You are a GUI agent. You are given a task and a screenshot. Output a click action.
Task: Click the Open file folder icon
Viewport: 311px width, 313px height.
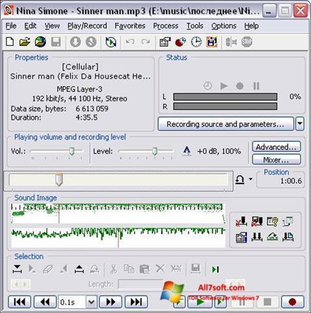point(25,41)
